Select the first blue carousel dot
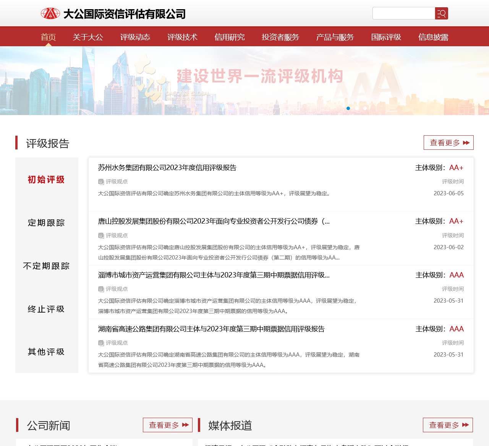This screenshot has height=446, width=489. (348, 108)
